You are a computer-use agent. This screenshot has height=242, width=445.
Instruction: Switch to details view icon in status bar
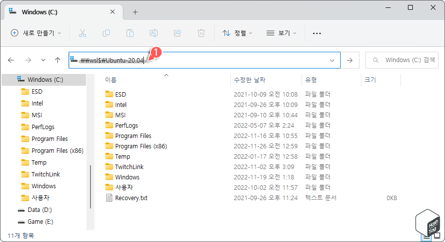426,237
